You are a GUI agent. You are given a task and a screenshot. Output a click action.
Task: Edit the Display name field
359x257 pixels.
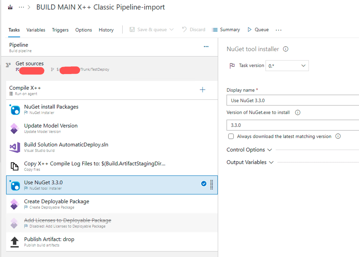293,100
